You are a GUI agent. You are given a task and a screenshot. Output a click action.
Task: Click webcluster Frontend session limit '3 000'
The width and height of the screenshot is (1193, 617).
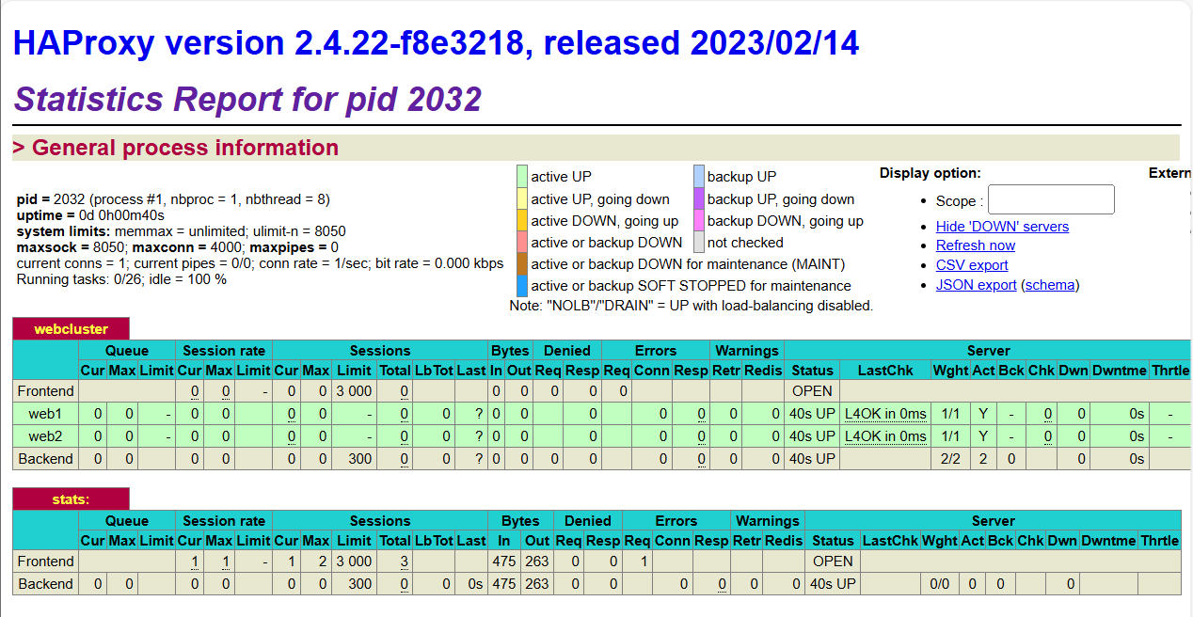point(354,391)
